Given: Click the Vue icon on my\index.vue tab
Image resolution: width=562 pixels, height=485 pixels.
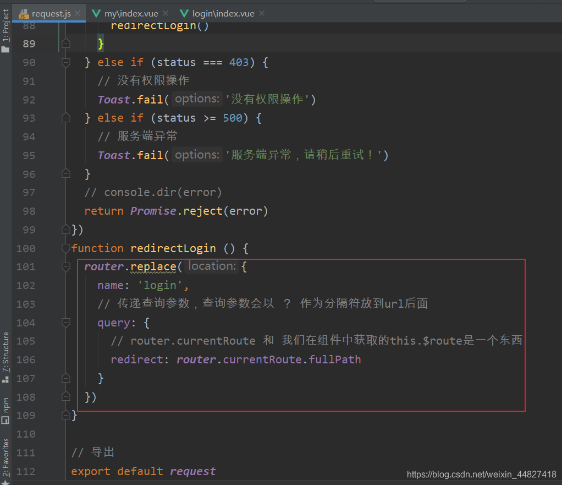Looking at the screenshot, I should pos(96,14).
